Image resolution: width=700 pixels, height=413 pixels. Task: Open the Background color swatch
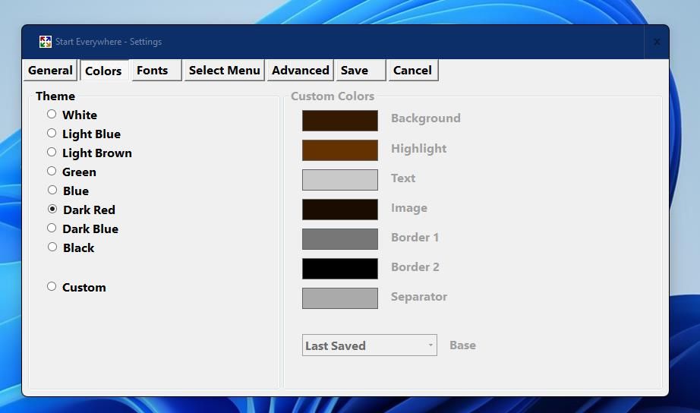(340, 121)
